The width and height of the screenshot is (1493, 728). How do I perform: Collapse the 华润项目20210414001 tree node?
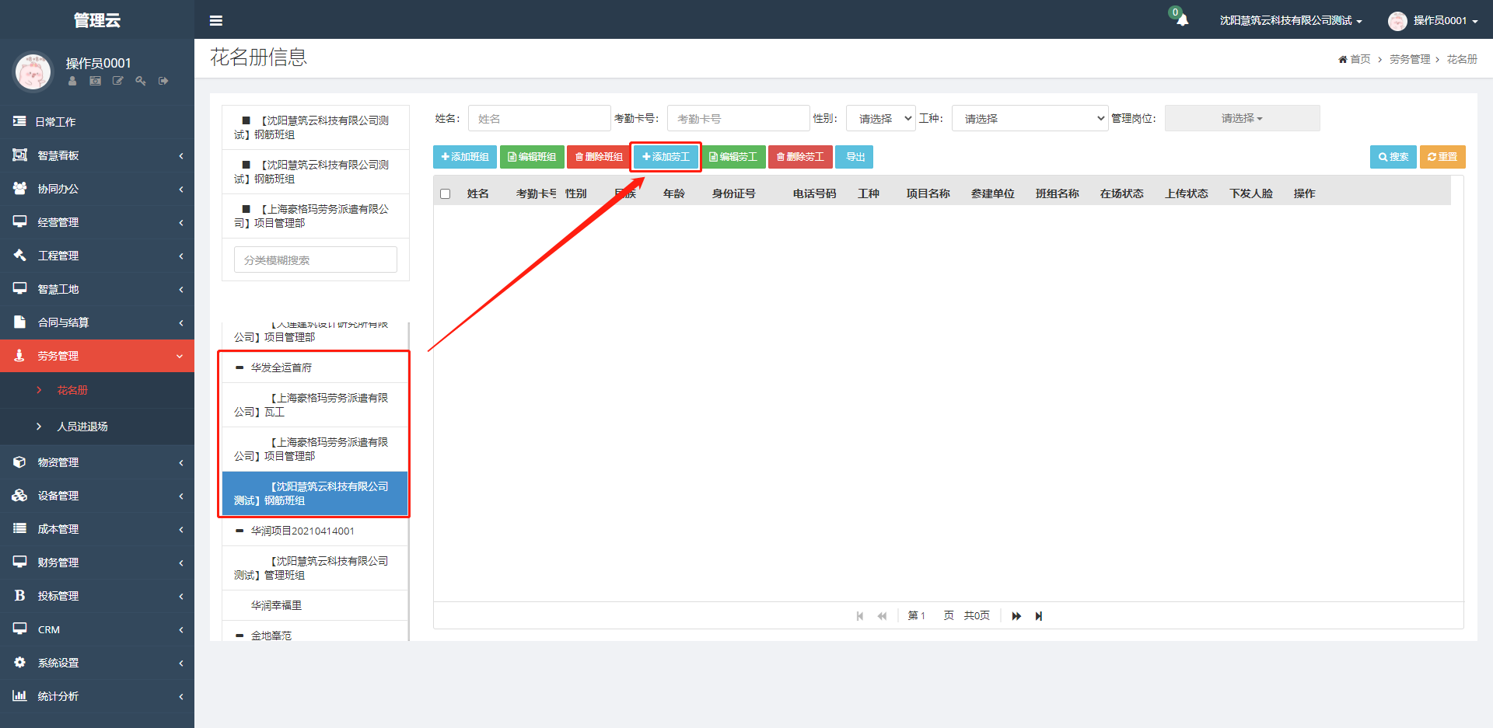pyautogui.click(x=240, y=531)
